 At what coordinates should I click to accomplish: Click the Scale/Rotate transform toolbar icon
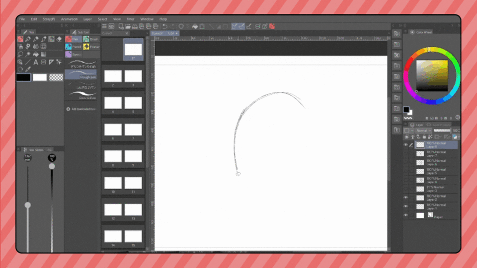202,26
